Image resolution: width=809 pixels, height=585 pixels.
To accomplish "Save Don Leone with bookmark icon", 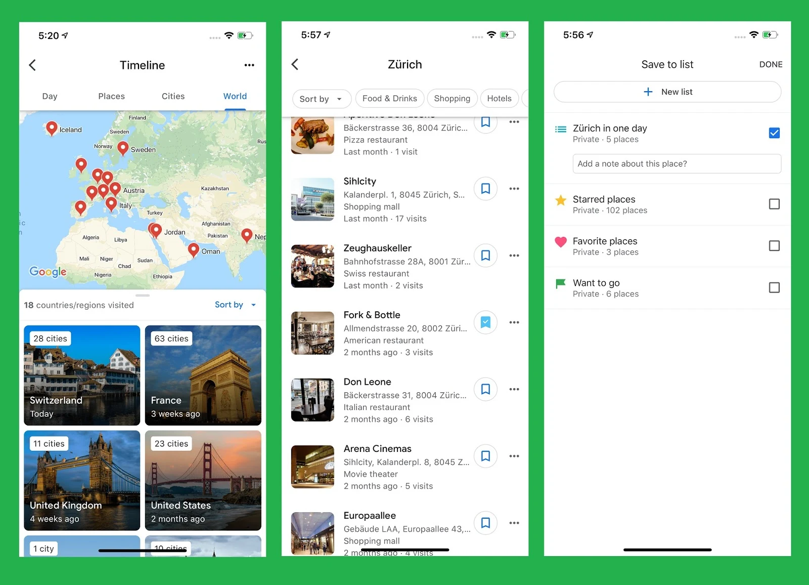I will click(485, 389).
